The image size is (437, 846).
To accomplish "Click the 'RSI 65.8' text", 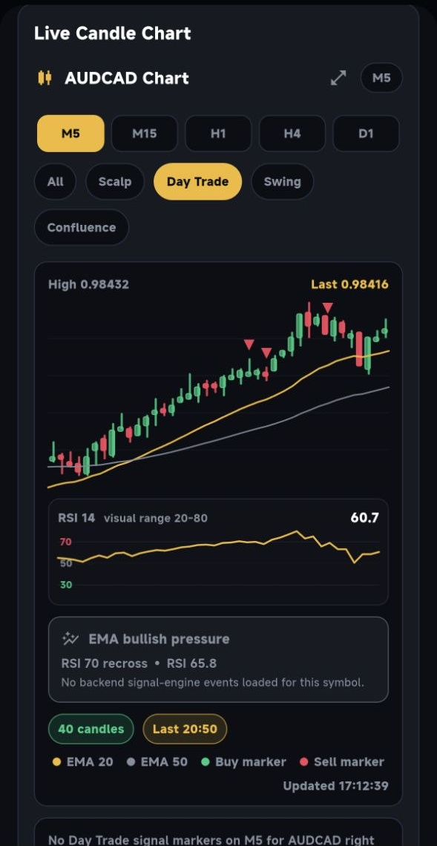I will [191, 663].
